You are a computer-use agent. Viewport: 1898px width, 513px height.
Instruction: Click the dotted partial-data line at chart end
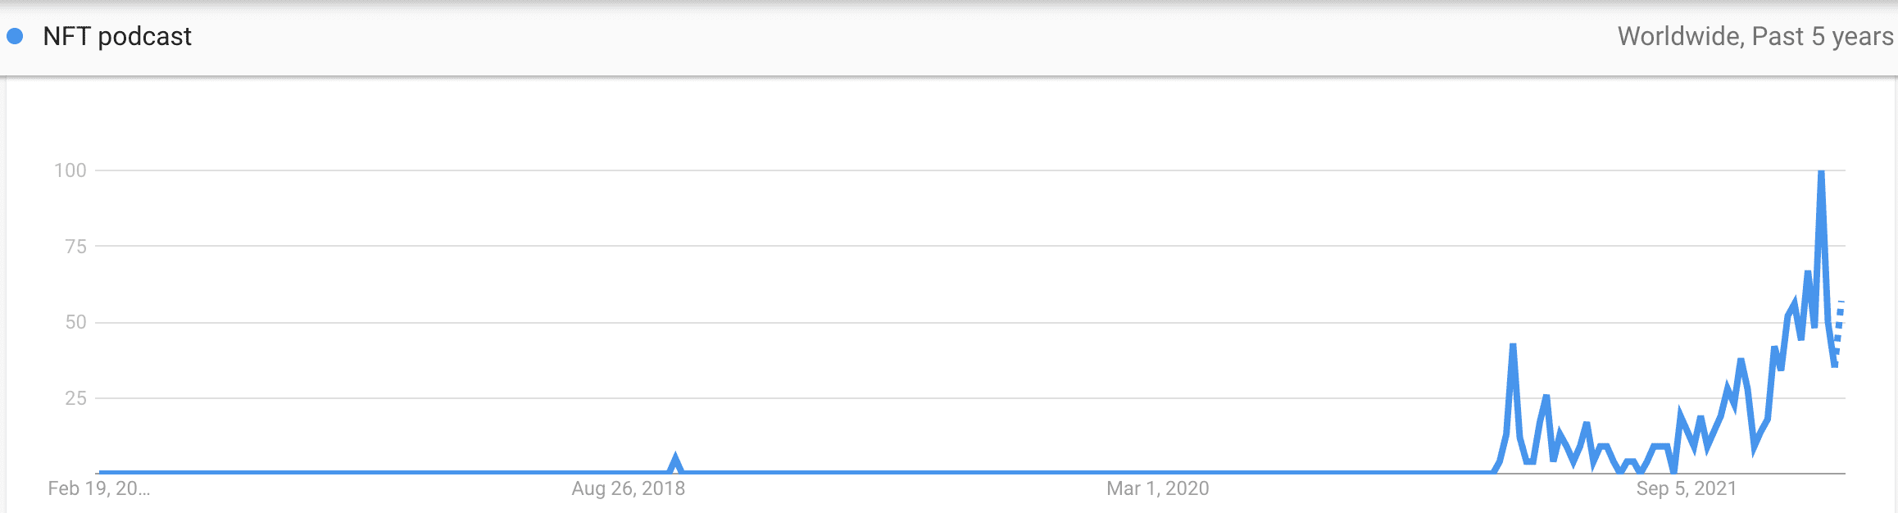(x=1839, y=328)
